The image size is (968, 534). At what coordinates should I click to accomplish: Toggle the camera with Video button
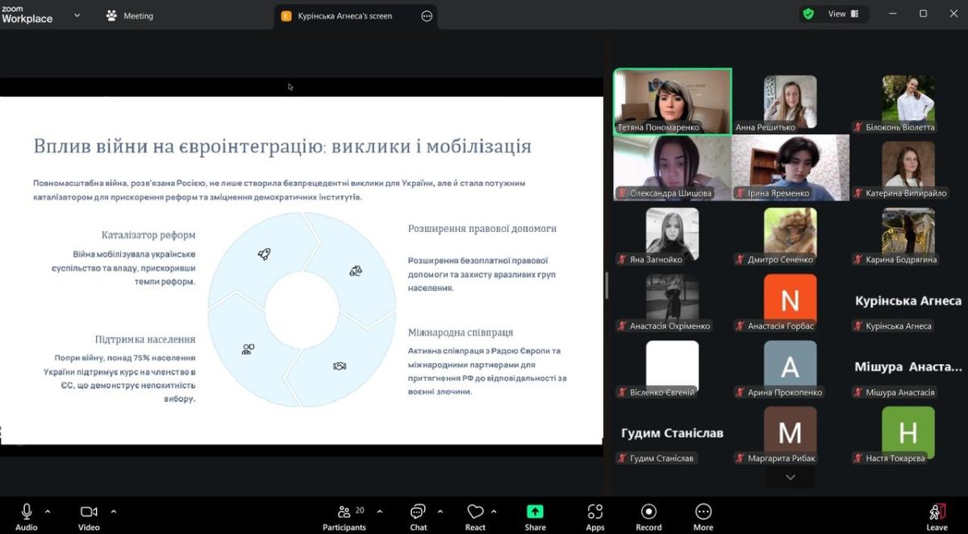click(89, 512)
